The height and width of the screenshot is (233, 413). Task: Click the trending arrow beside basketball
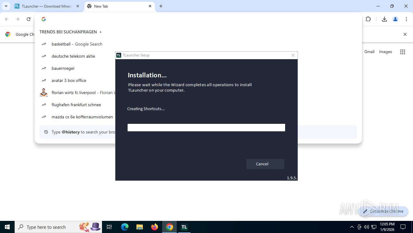click(x=44, y=44)
